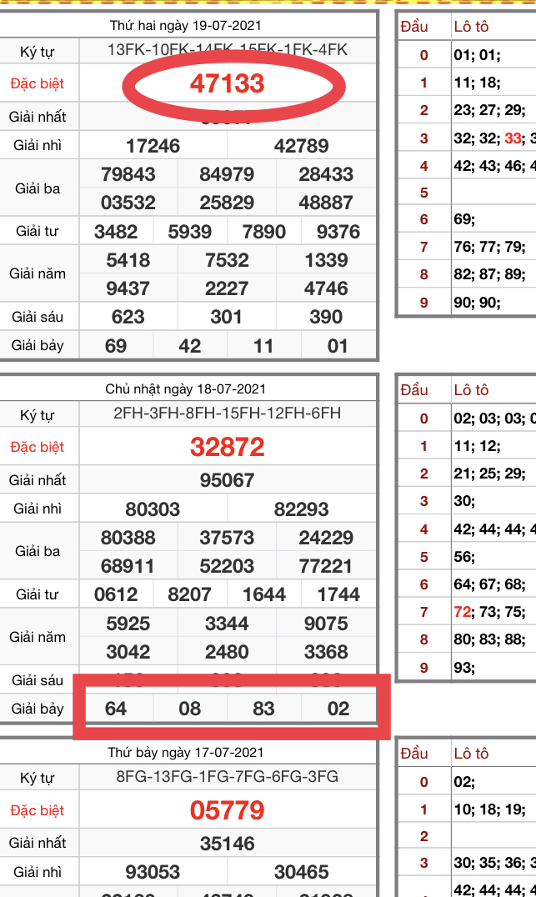This screenshot has width=536, height=897.
Task: Select the Giải bảy label in the 19-07-2021 table
Action: coord(38,345)
